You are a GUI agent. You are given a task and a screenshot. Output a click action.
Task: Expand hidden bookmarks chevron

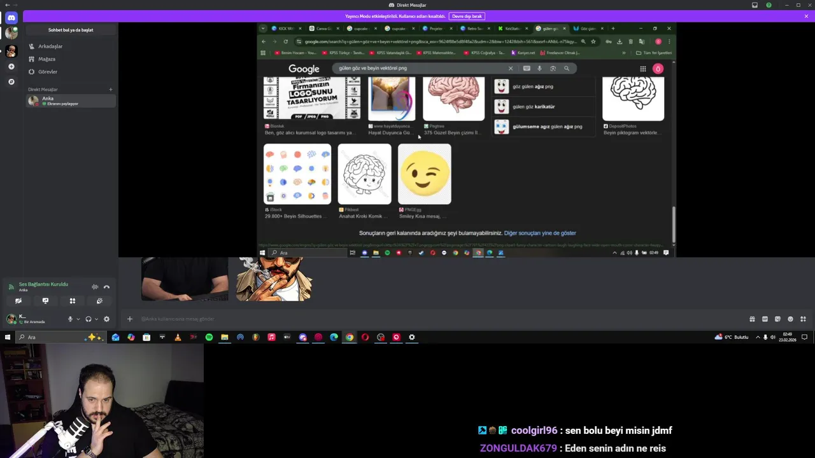pos(623,53)
